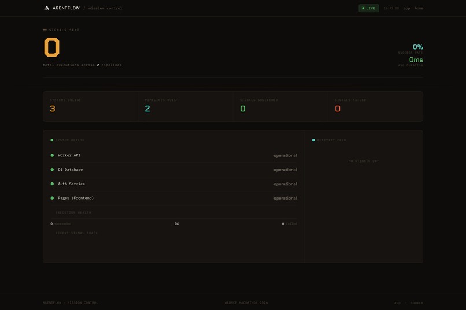
Task: Click the execution health progress bar
Action: [173, 219]
